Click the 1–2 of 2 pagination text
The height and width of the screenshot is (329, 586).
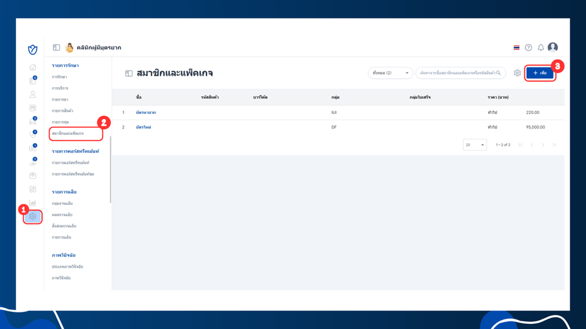503,145
